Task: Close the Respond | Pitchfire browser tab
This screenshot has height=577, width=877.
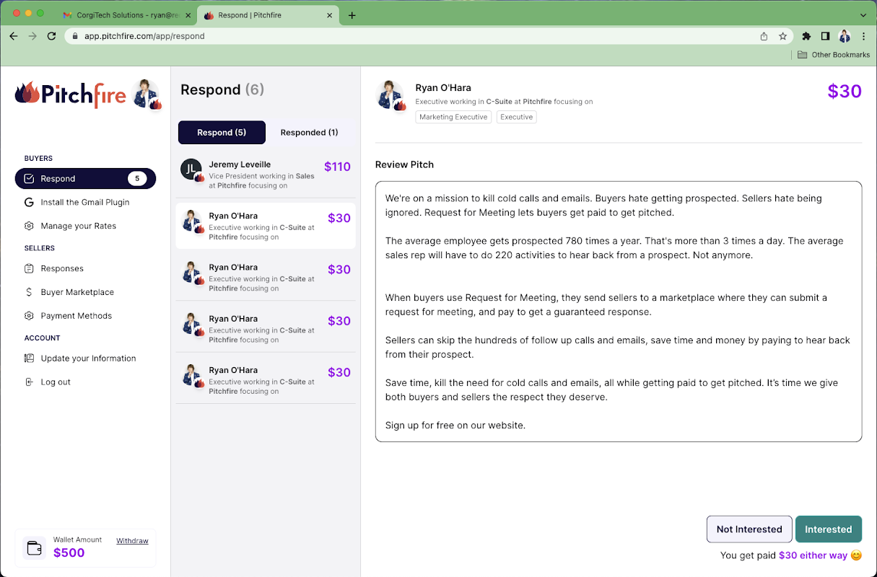Action: [330, 15]
